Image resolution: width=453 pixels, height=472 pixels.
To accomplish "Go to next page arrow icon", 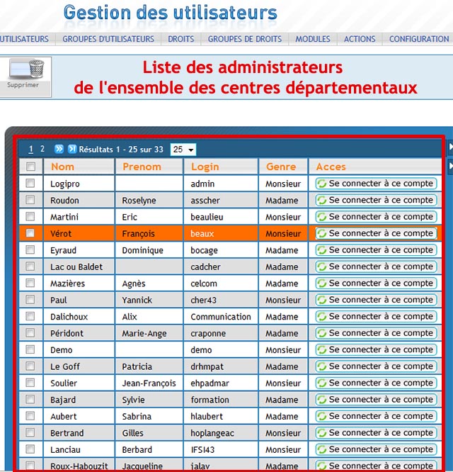I will point(59,149).
